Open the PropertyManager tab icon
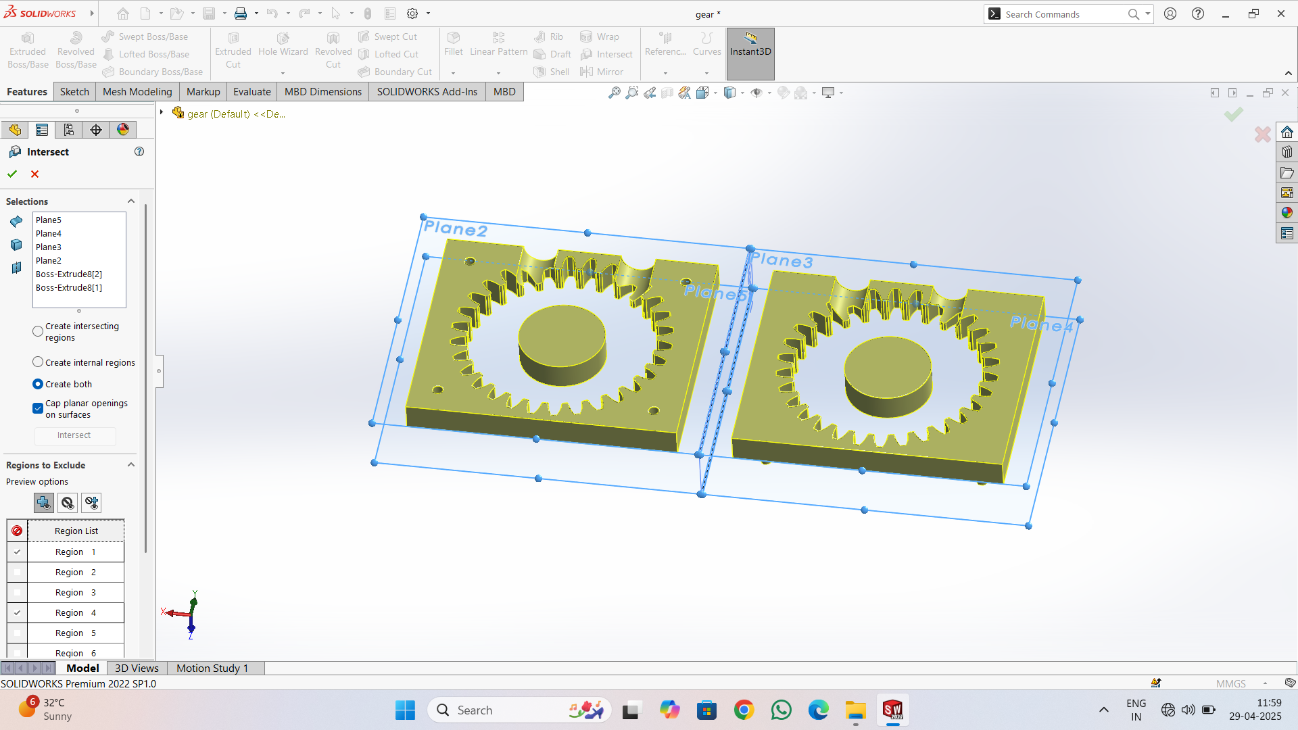The width and height of the screenshot is (1298, 730). 42,130
